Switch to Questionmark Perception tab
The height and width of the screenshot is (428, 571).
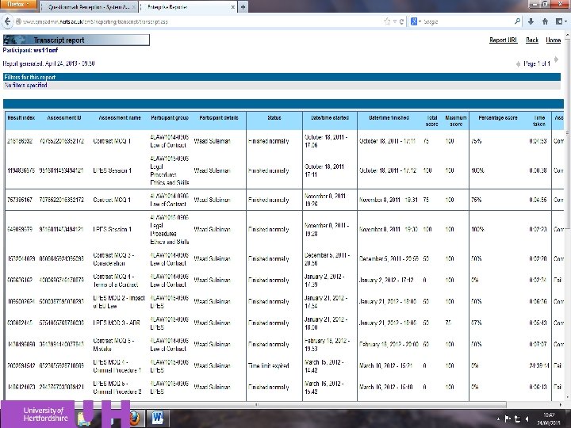(89, 7)
